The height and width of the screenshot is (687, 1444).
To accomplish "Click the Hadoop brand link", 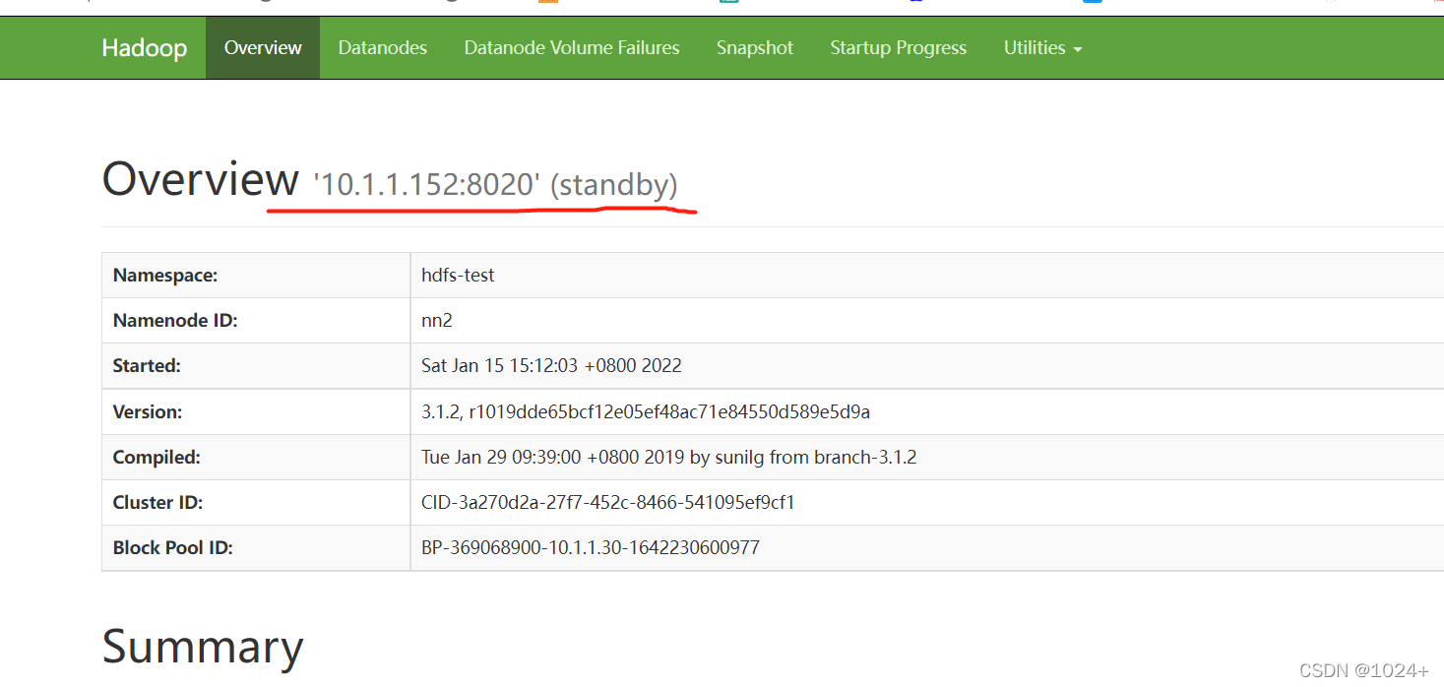I will (x=144, y=47).
